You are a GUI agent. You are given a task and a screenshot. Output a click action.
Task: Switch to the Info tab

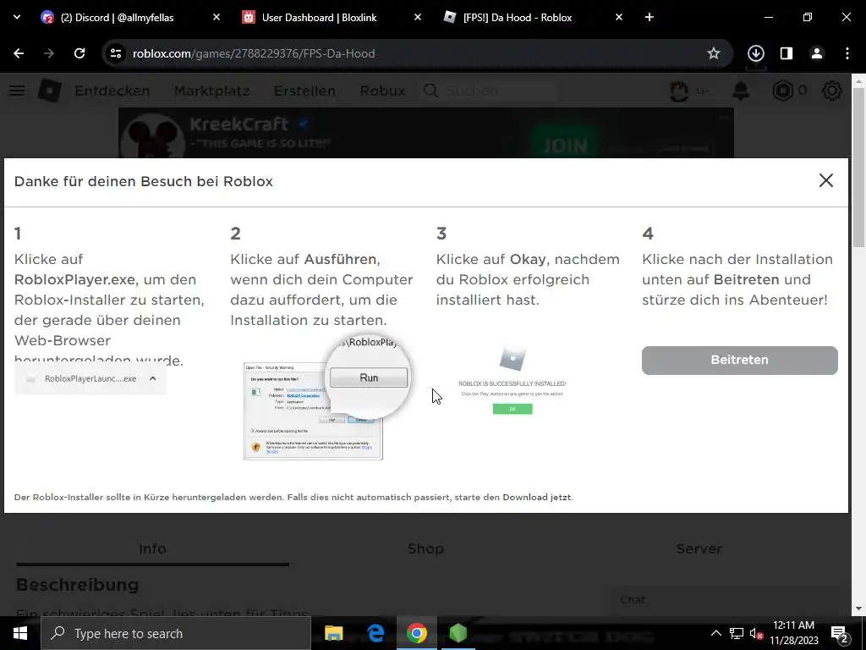[152, 548]
